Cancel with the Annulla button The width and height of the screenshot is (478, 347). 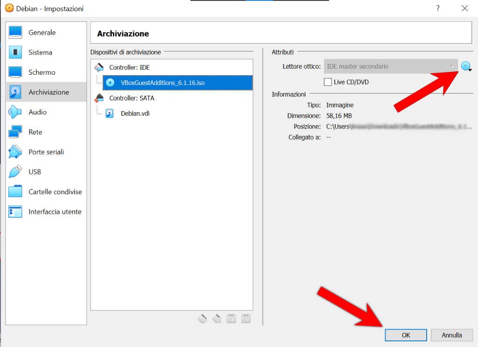pos(452,335)
